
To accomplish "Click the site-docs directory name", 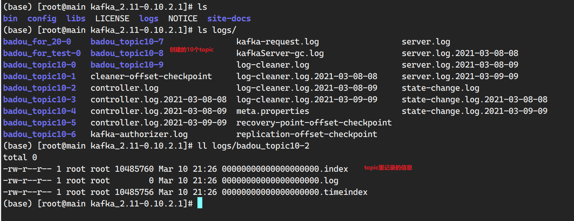I will point(229,19).
